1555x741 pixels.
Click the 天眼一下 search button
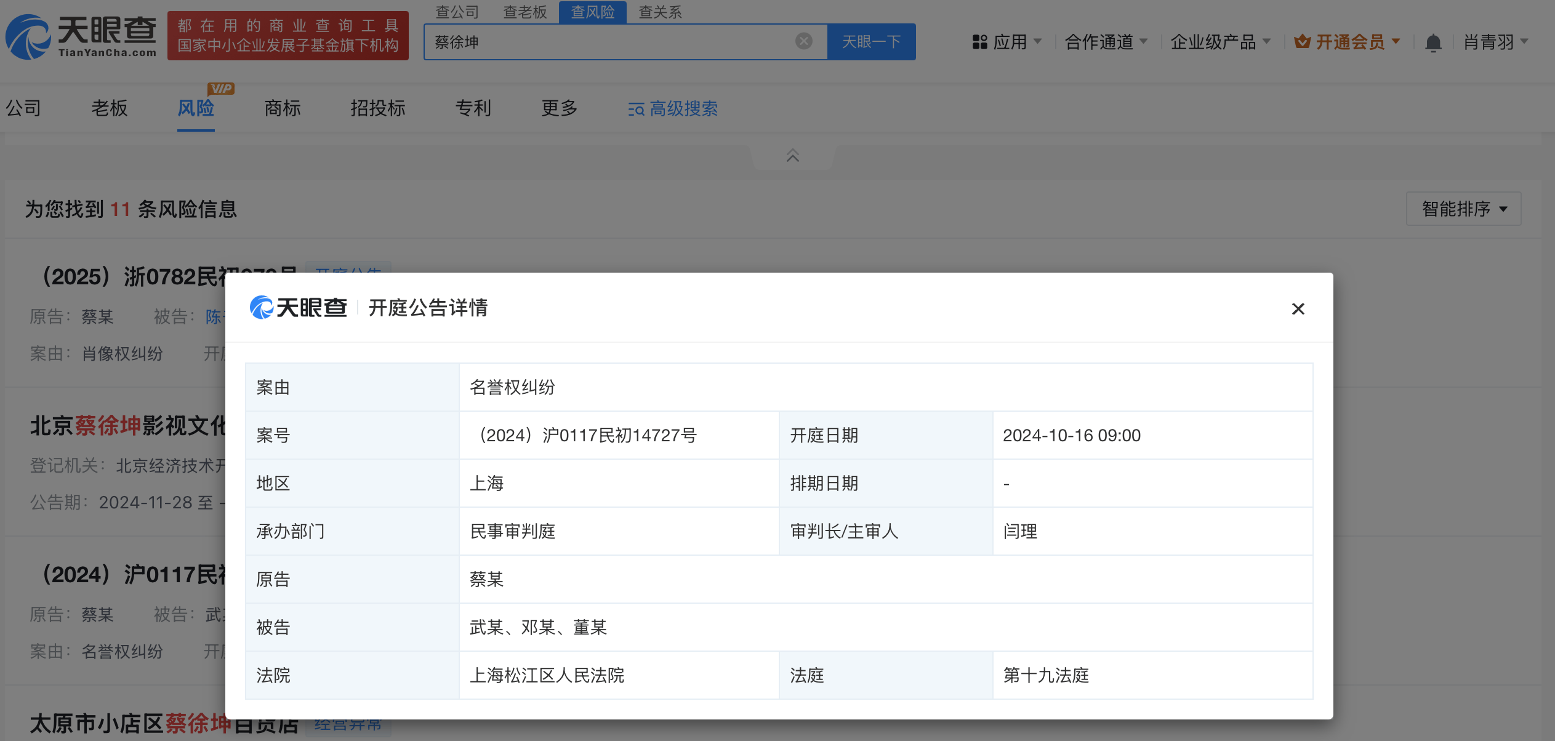click(872, 41)
